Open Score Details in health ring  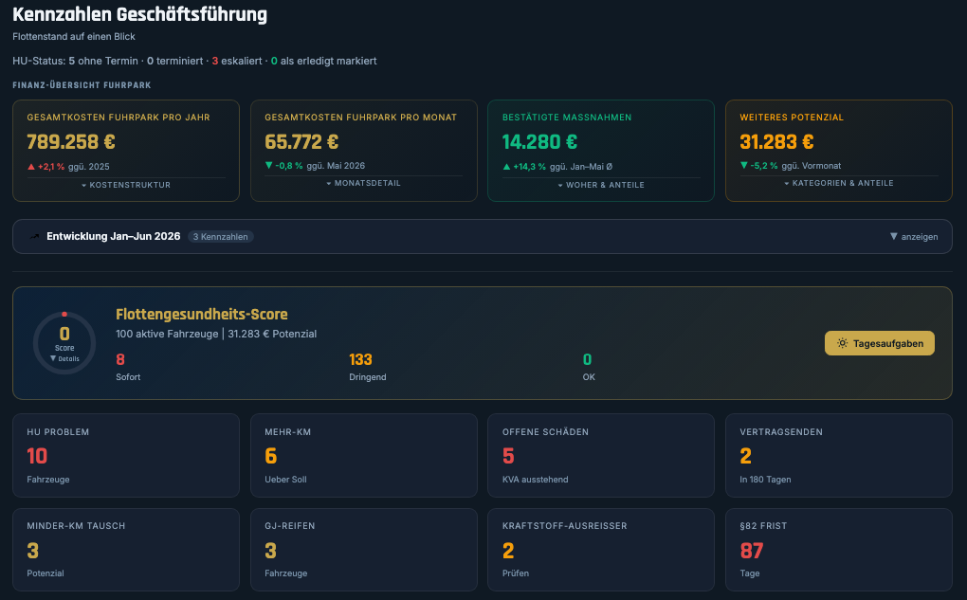[64, 359]
